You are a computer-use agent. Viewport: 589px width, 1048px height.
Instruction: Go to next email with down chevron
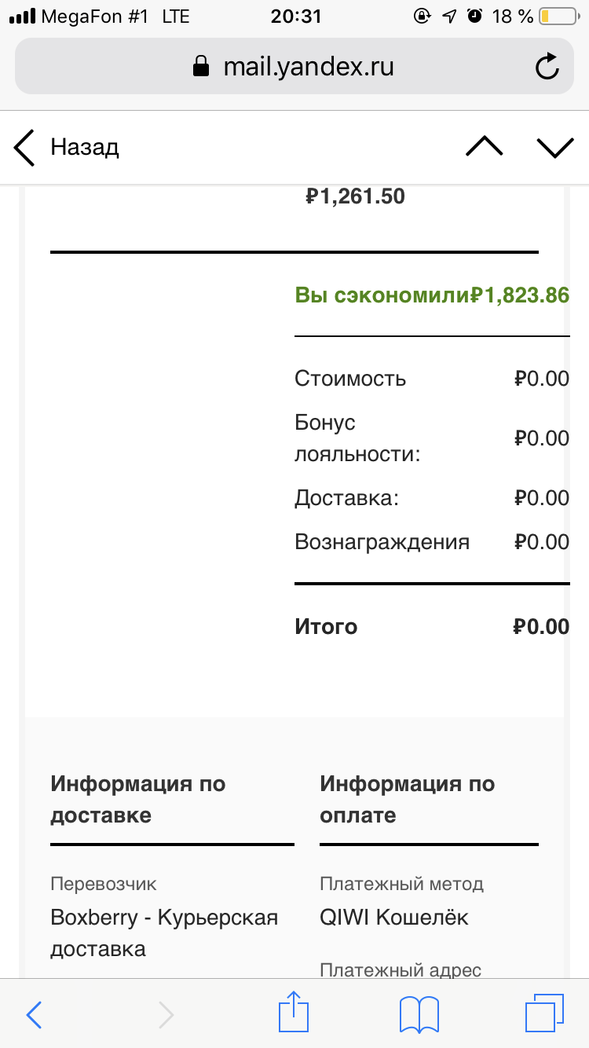tap(556, 147)
